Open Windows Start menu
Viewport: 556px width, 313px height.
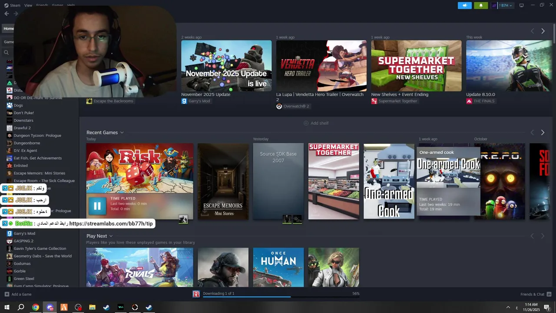[7, 307]
